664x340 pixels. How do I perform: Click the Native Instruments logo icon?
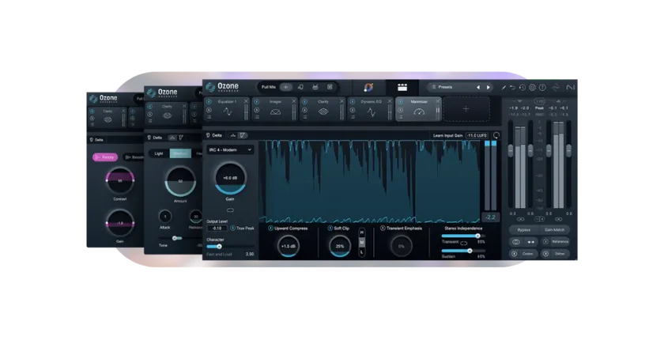[x=571, y=87]
